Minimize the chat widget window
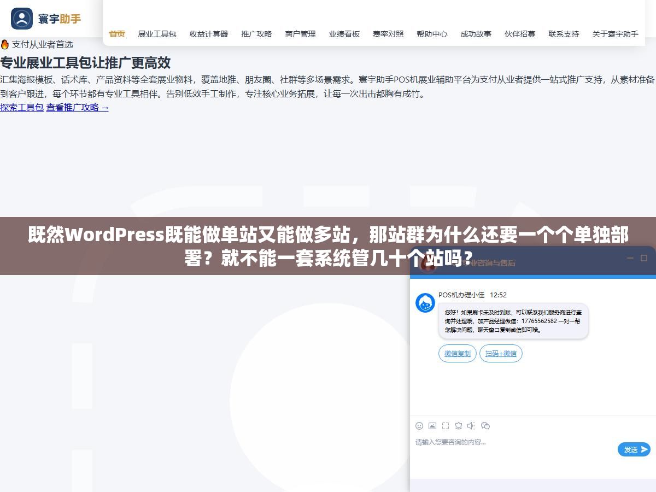656x492 pixels. (630, 258)
